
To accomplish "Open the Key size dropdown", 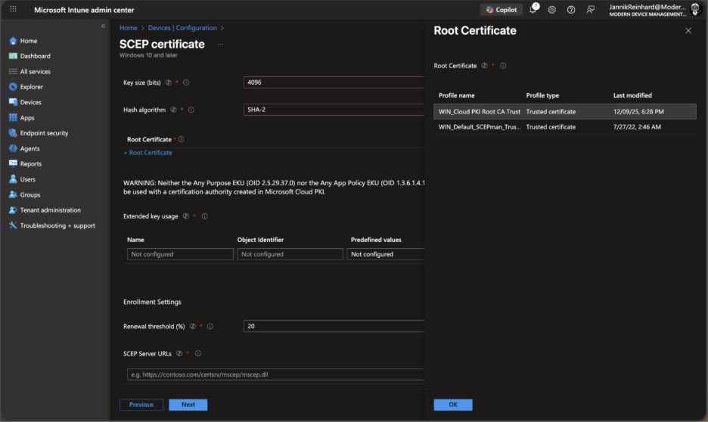I will (334, 82).
